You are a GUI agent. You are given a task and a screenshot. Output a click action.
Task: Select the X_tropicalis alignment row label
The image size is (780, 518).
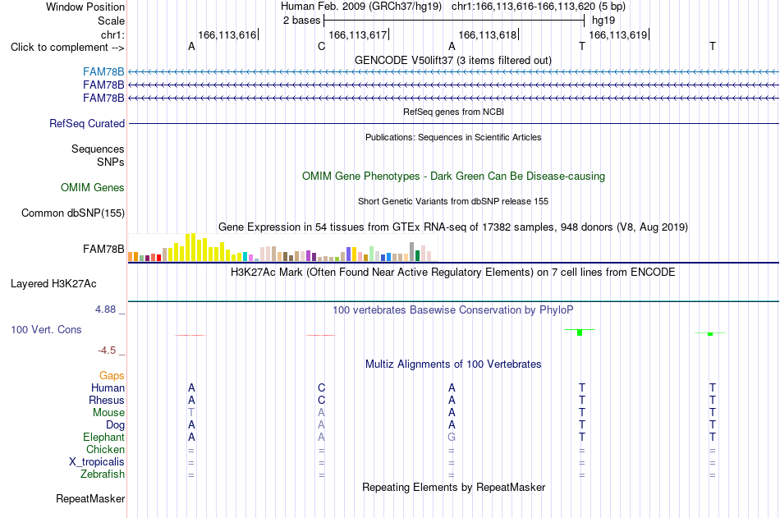pyautogui.click(x=97, y=462)
